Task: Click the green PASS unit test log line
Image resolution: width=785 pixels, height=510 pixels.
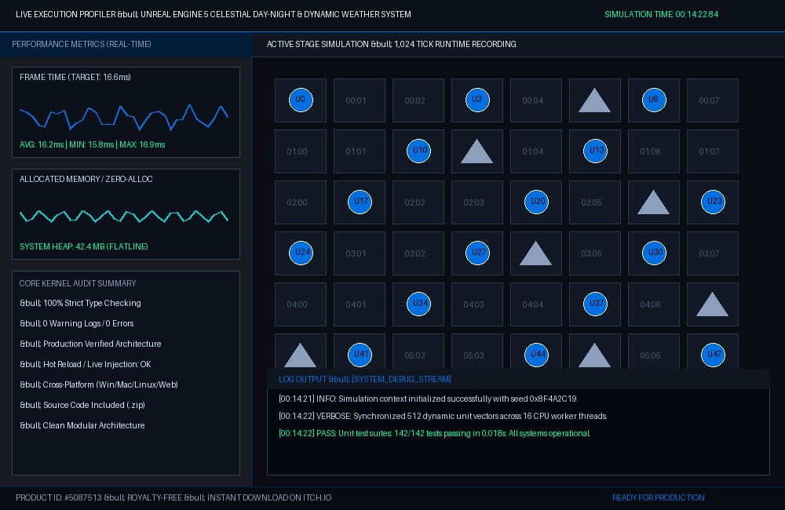Action: [x=435, y=433]
